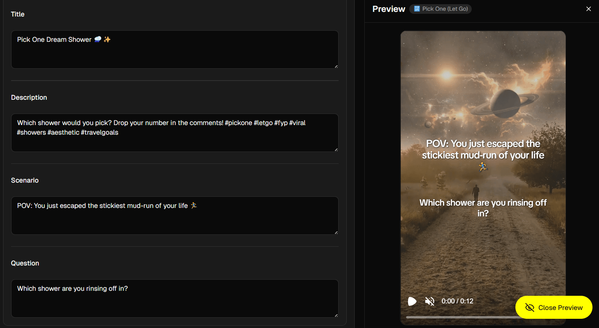Unmute the preview video audio
The height and width of the screenshot is (328, 599).
point(430,301)
